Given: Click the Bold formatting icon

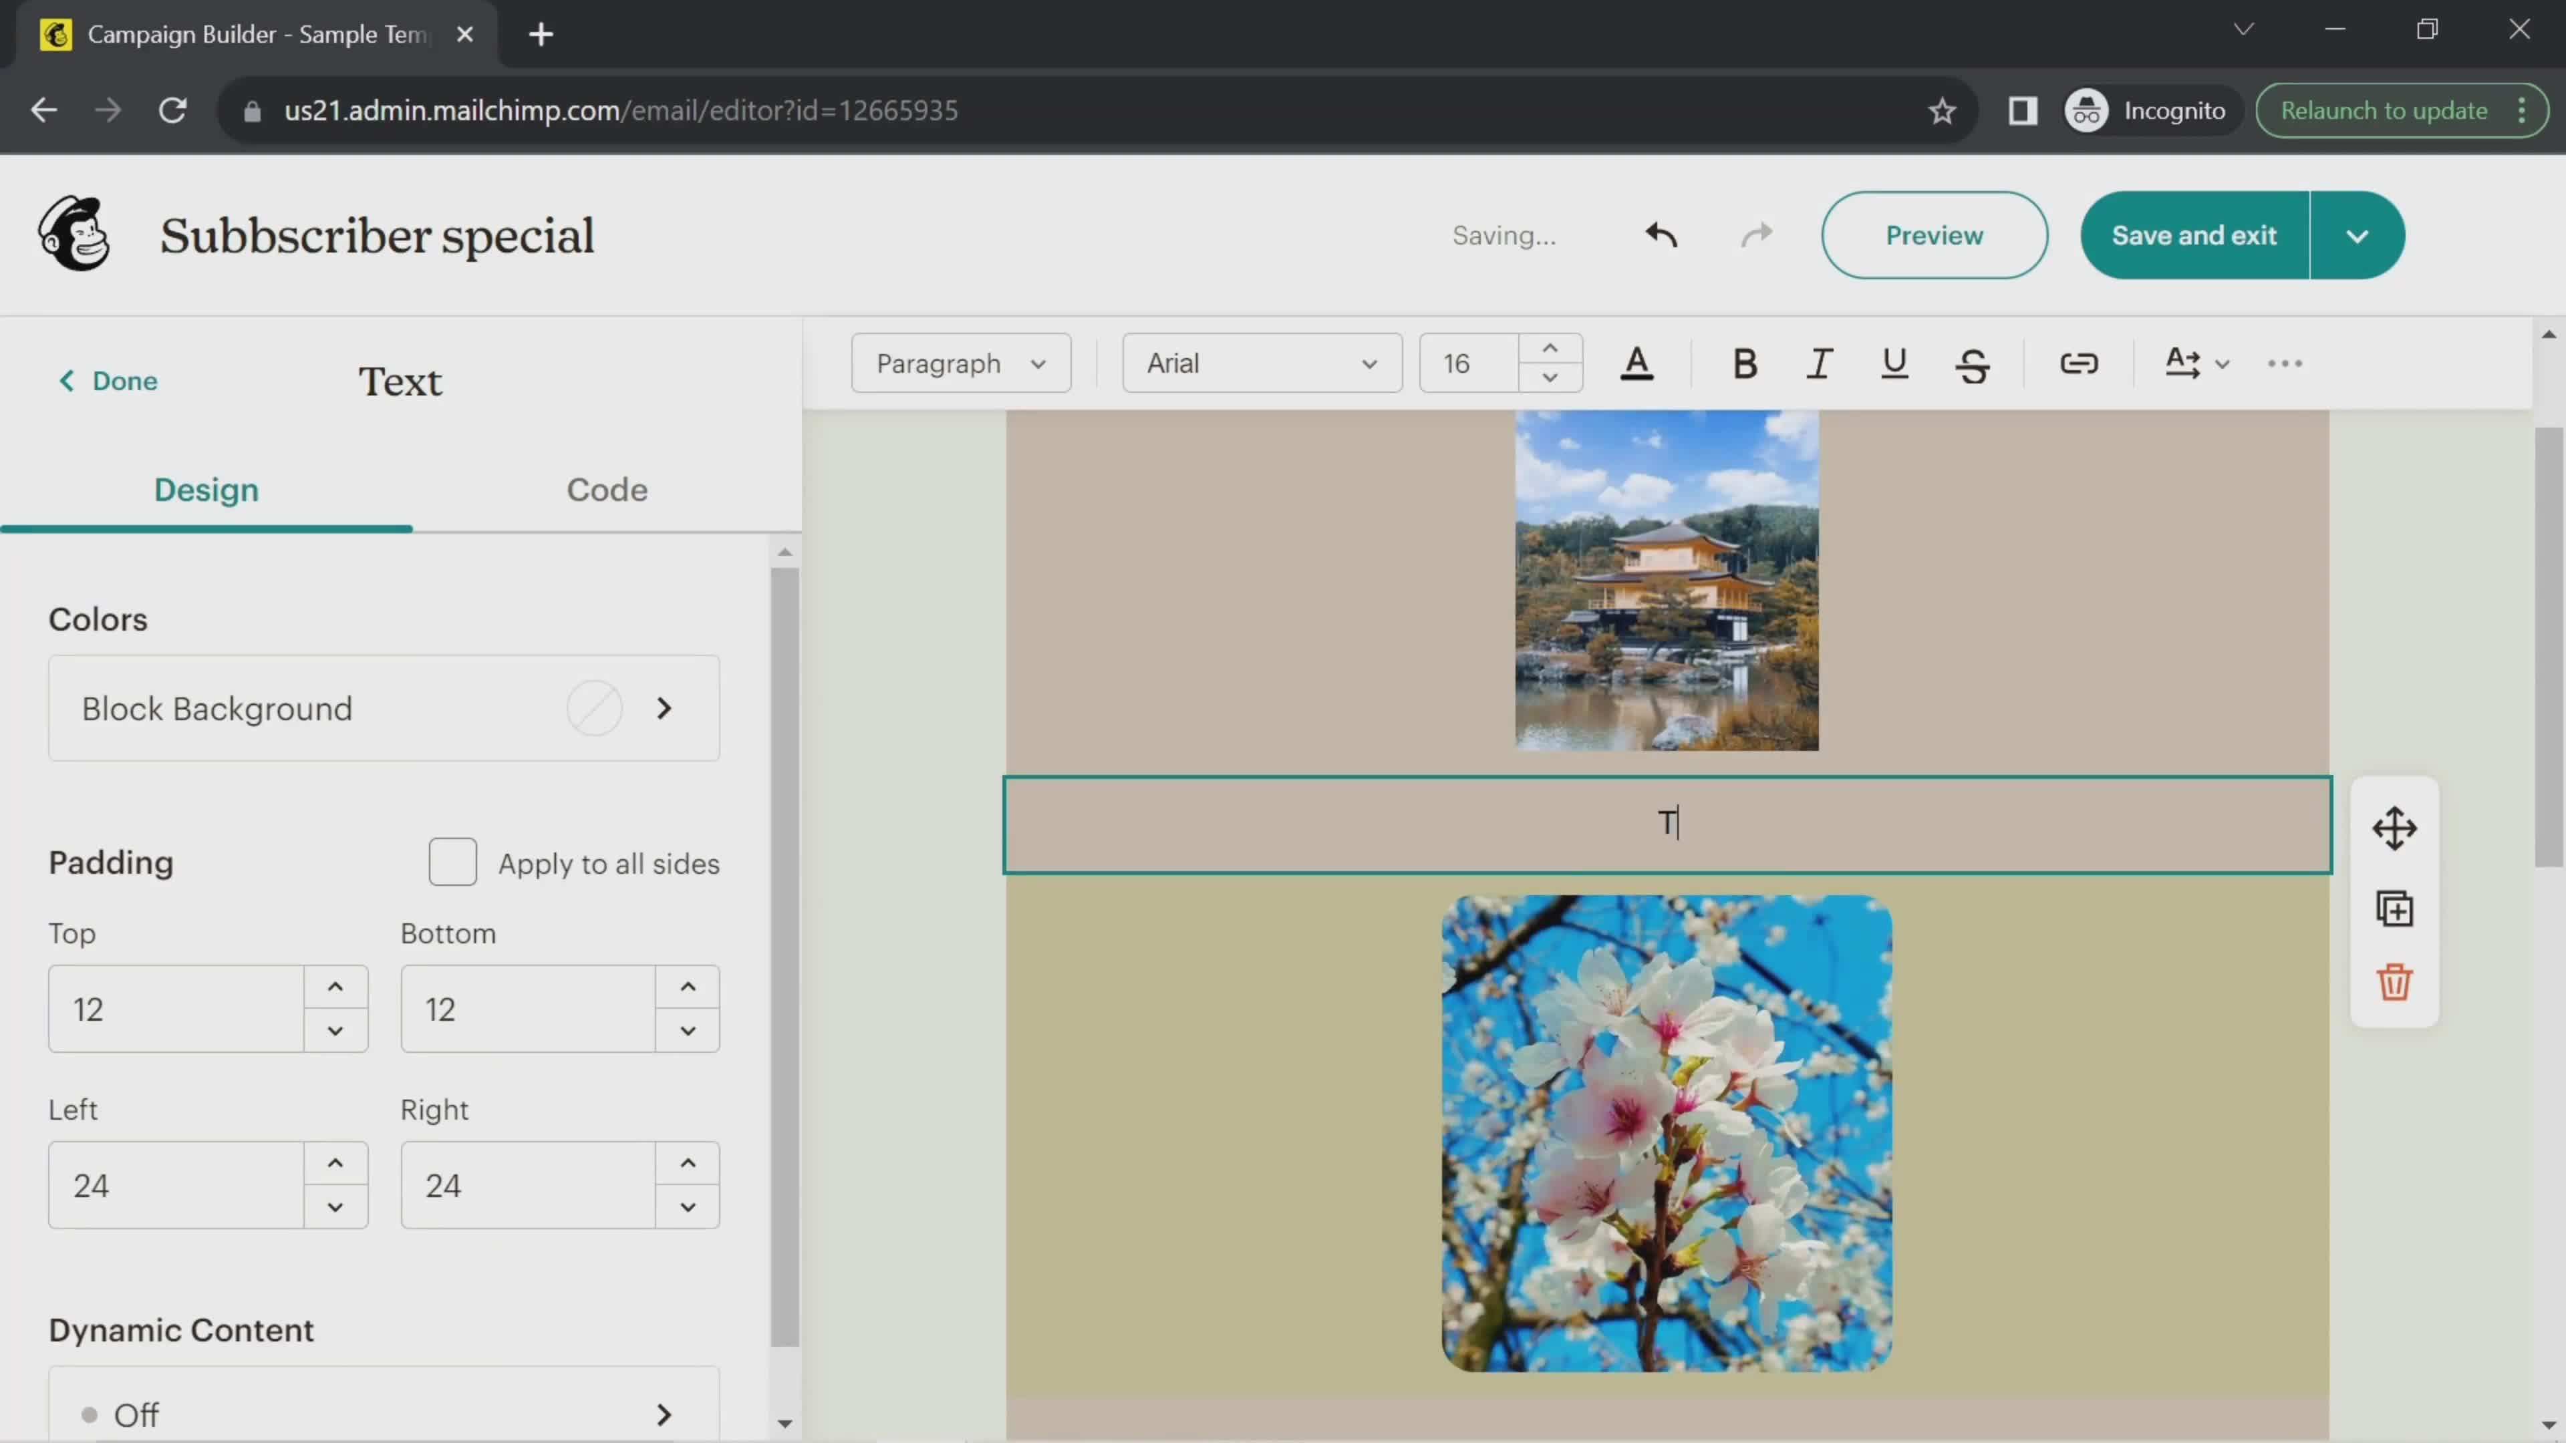Looking at the screenshot, I should coord(1741,361).
